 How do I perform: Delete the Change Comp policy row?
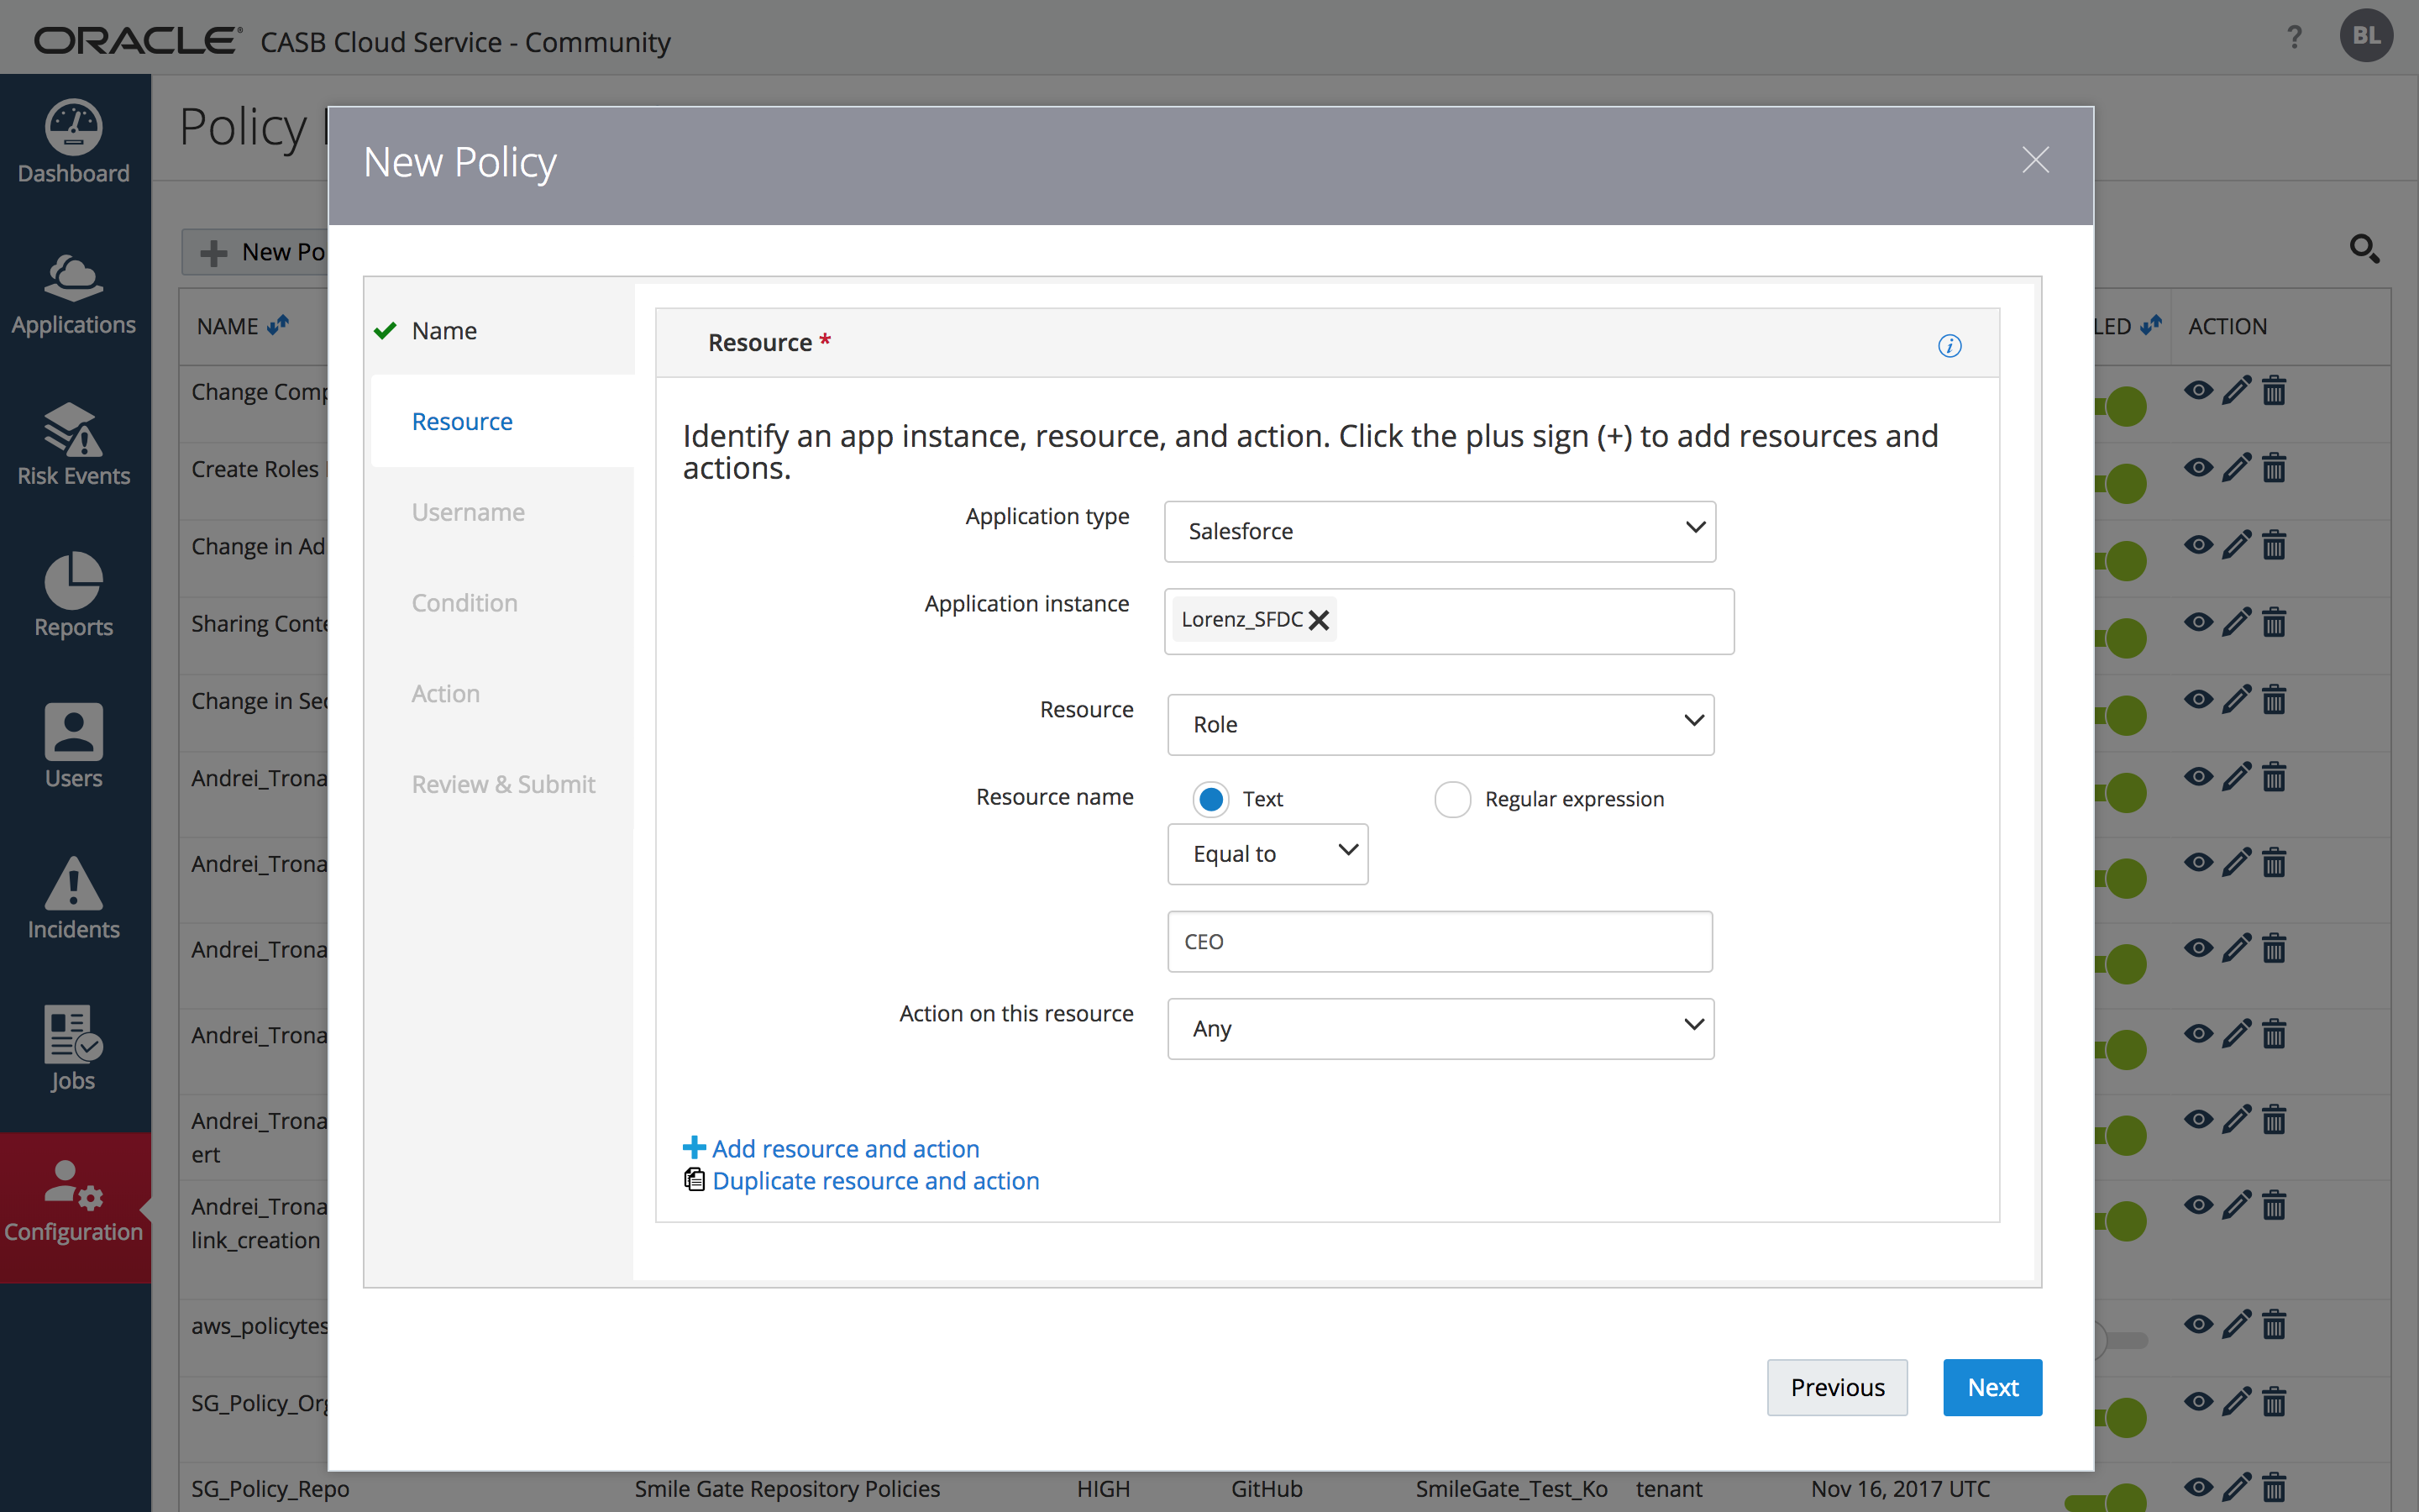pyautogui.click(x=2274, y=390)
